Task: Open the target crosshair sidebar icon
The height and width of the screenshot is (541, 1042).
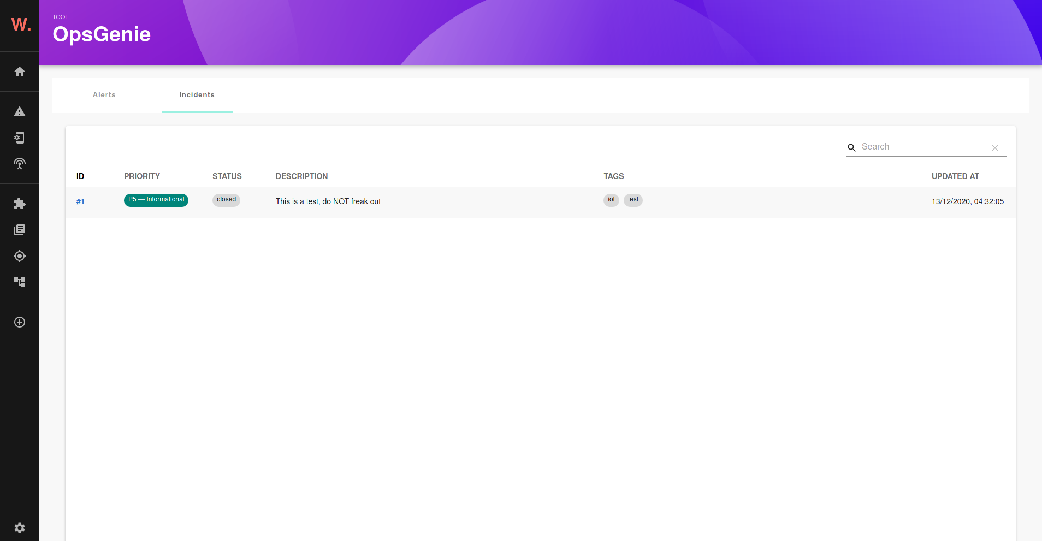Action: click(20, 256)
